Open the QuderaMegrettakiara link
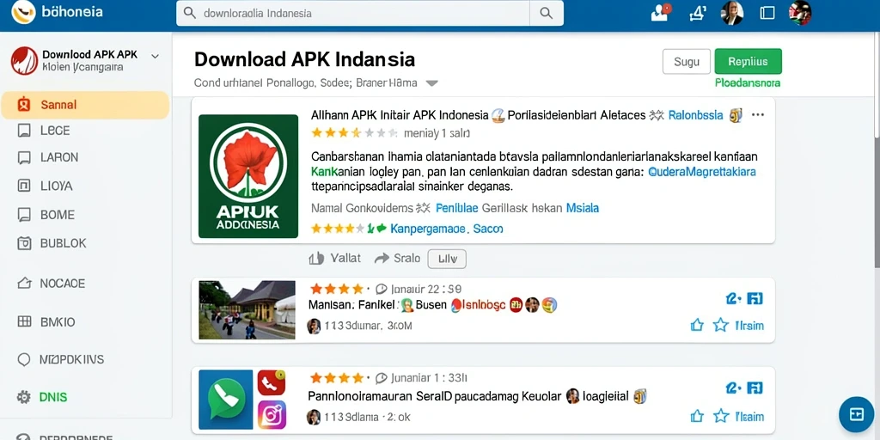 click(702, 171)
